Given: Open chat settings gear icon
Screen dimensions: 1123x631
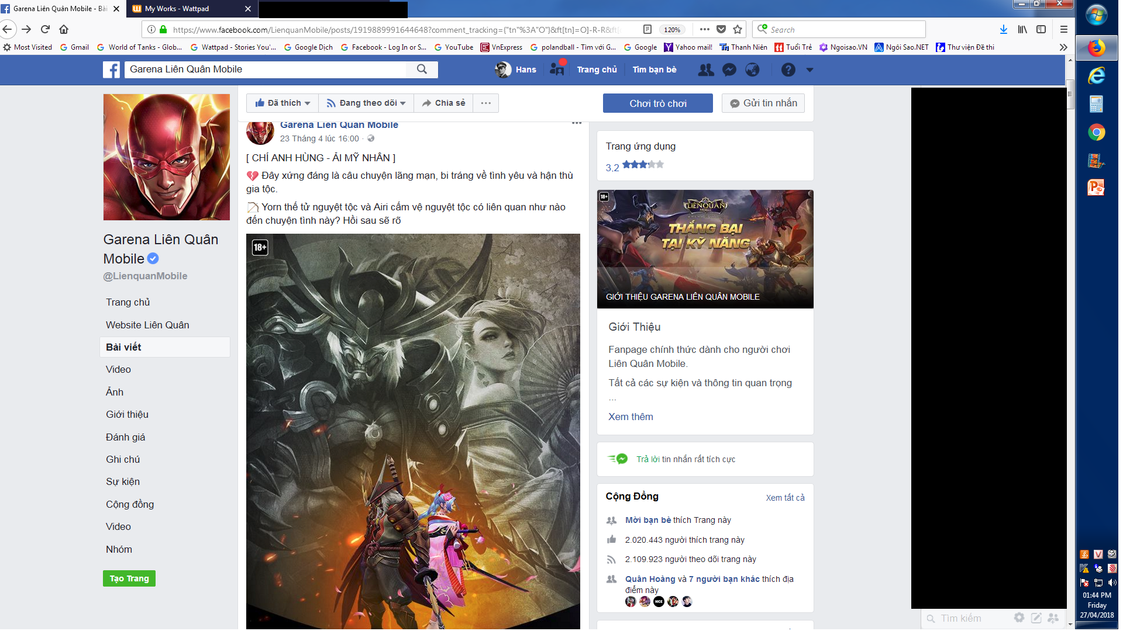Looking at the screenshot, I should click(x=1019, y=618).
